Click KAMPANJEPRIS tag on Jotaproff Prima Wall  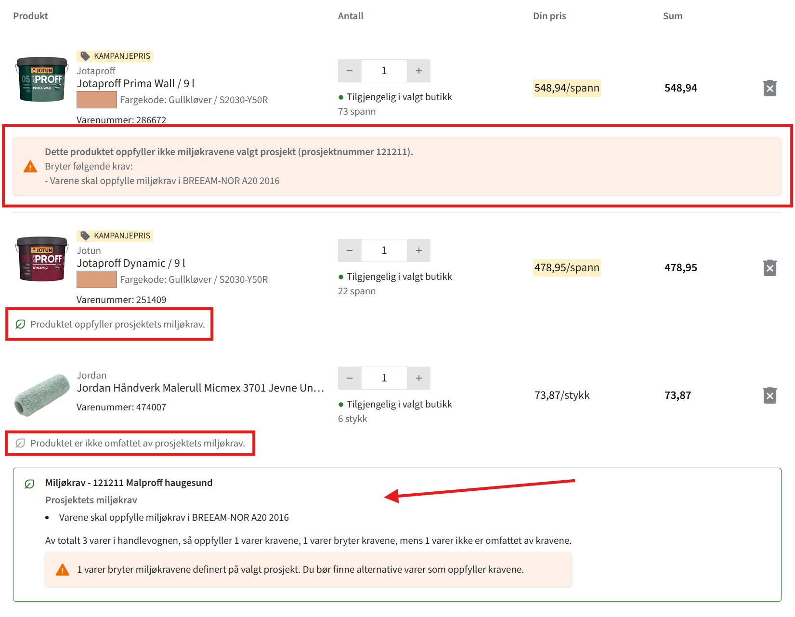(115, 56)
